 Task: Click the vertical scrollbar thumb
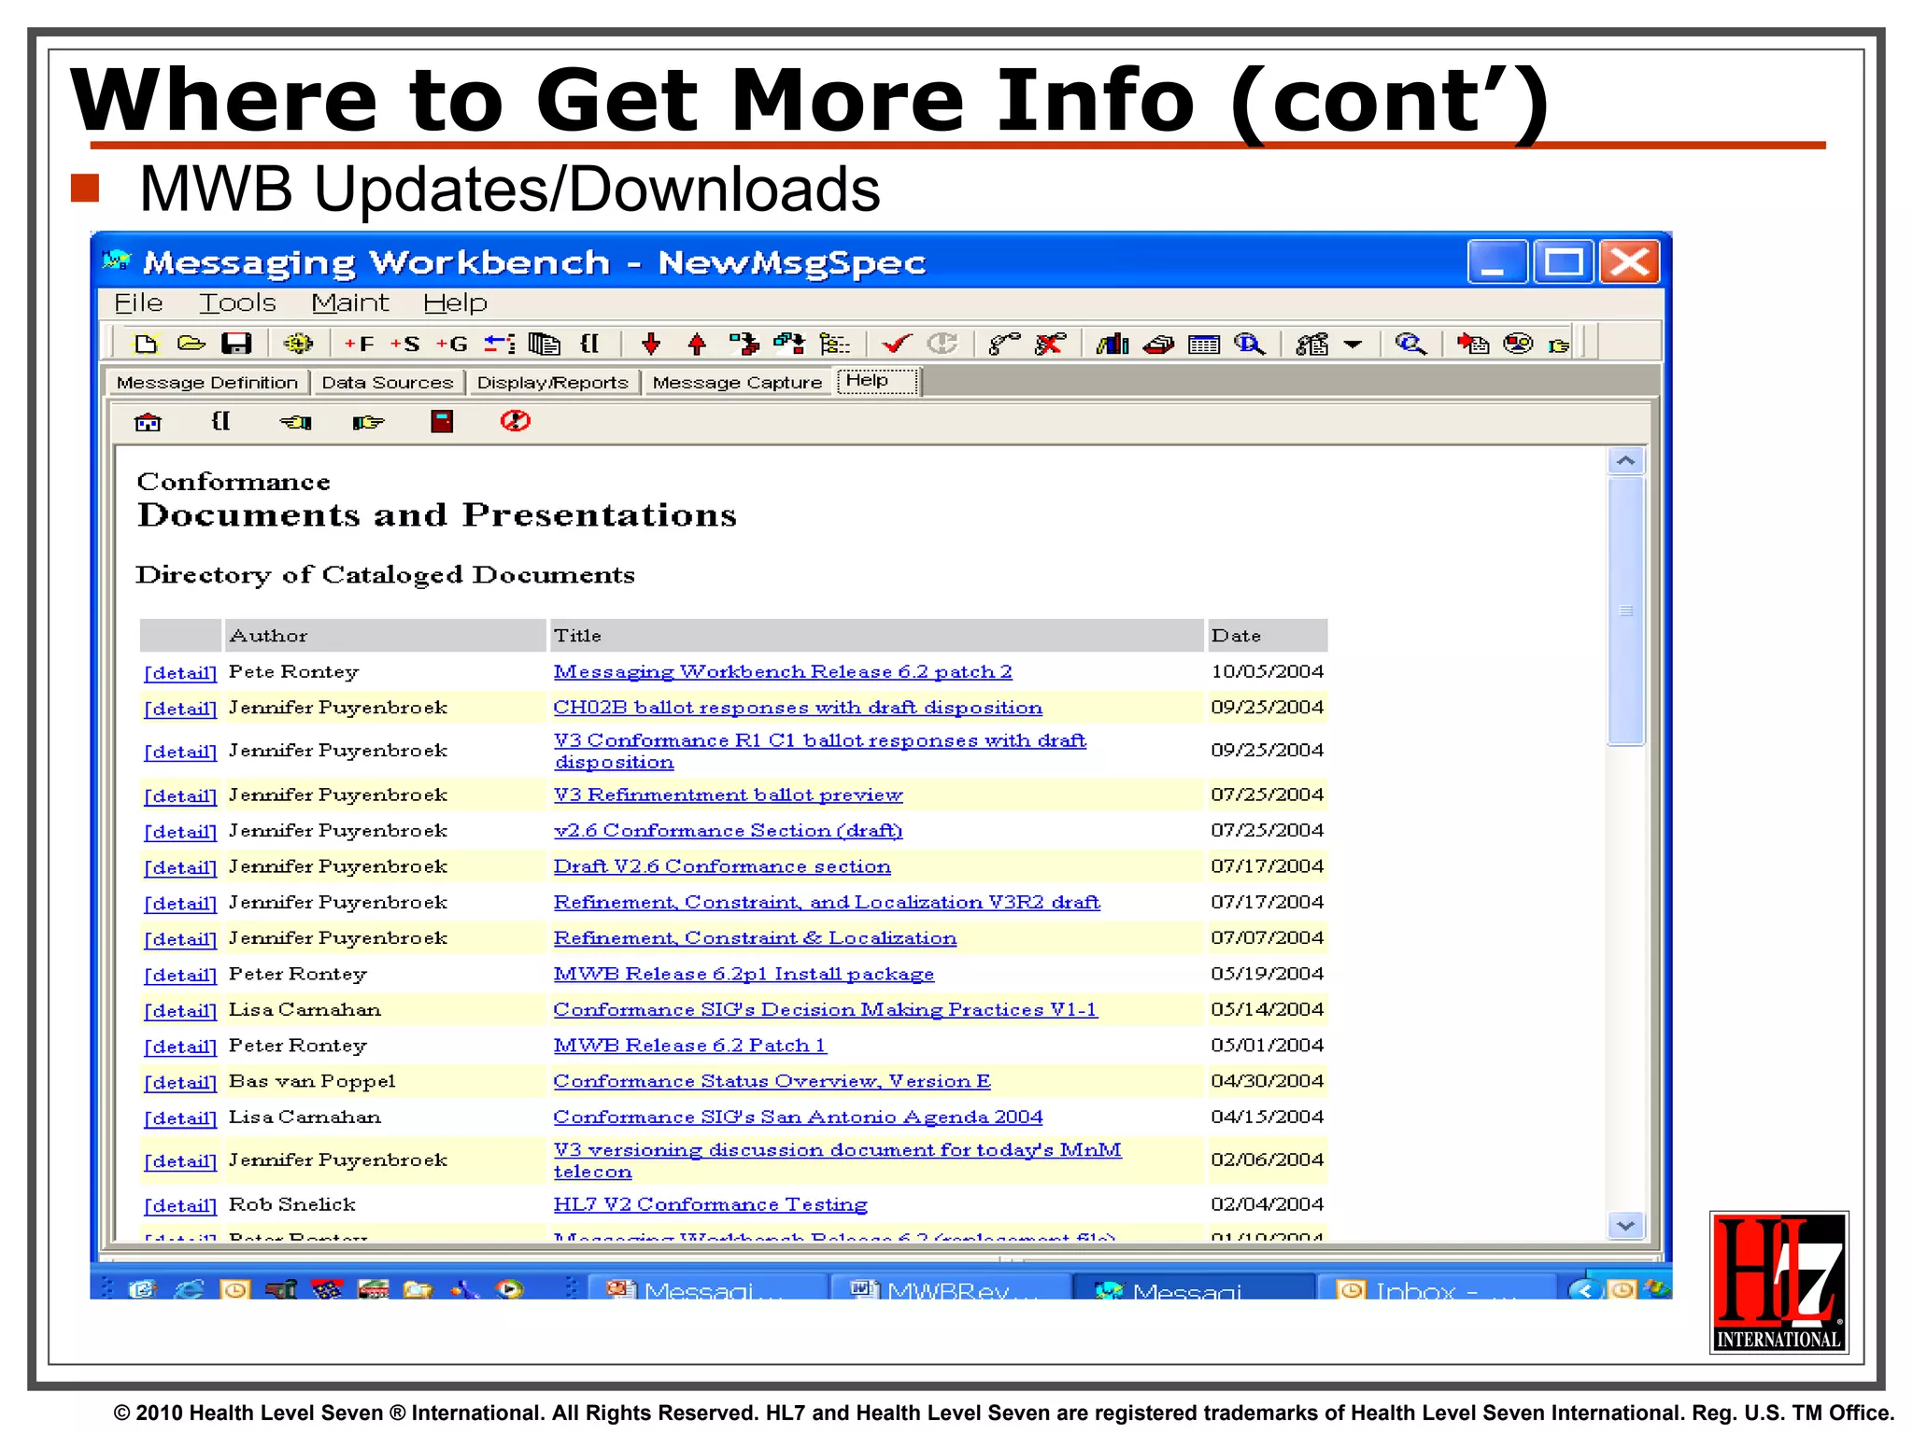click(1626, 611)
